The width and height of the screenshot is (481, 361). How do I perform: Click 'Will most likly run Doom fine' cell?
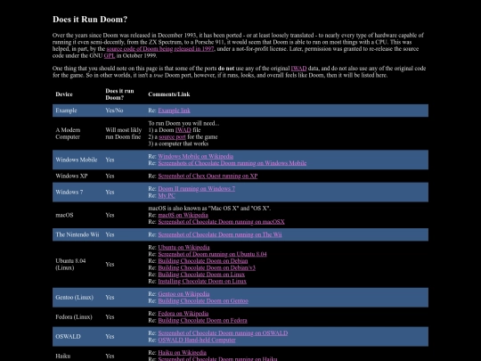[123, 134]
